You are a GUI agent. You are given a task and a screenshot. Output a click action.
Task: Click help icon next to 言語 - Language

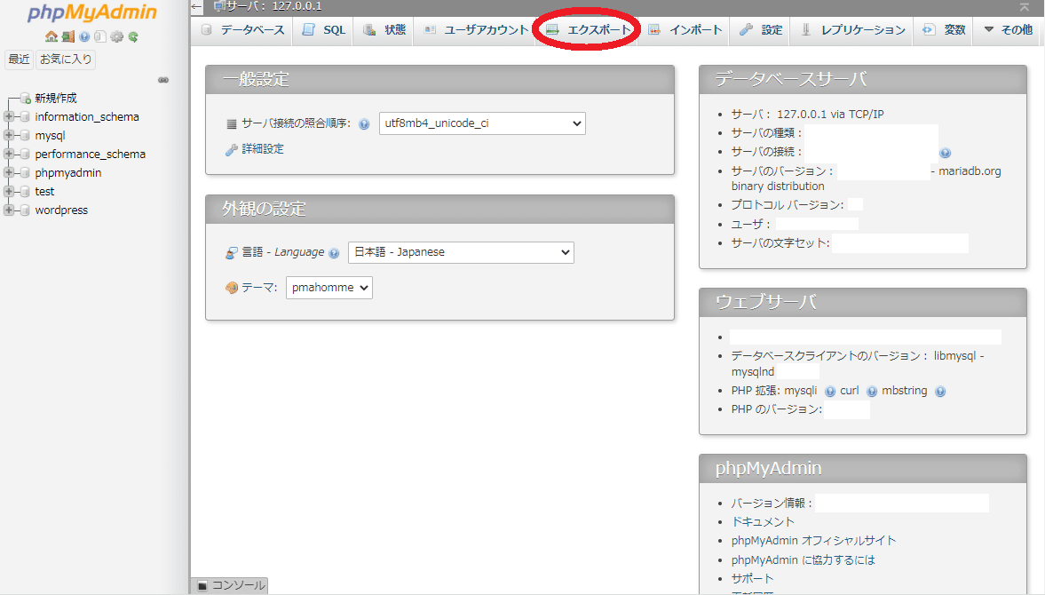coord(334,253)
